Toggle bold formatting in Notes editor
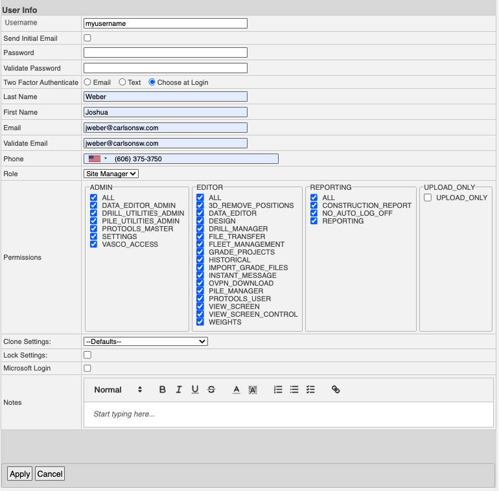Screen dimensions: 499x491 [162, 389]
